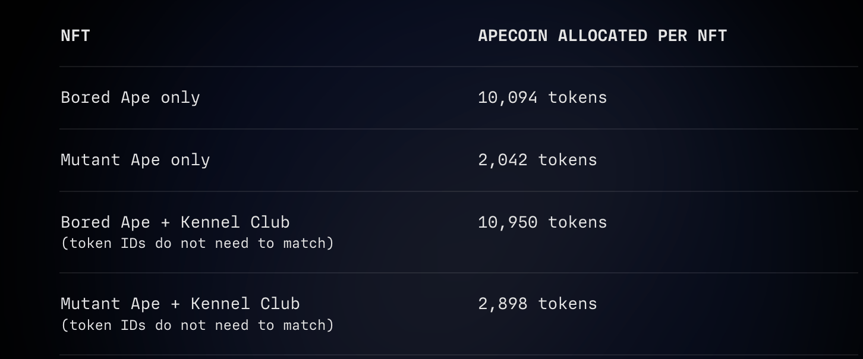
Task: Click the token IDs note under Bored Ape
Action: click(197, 243)
